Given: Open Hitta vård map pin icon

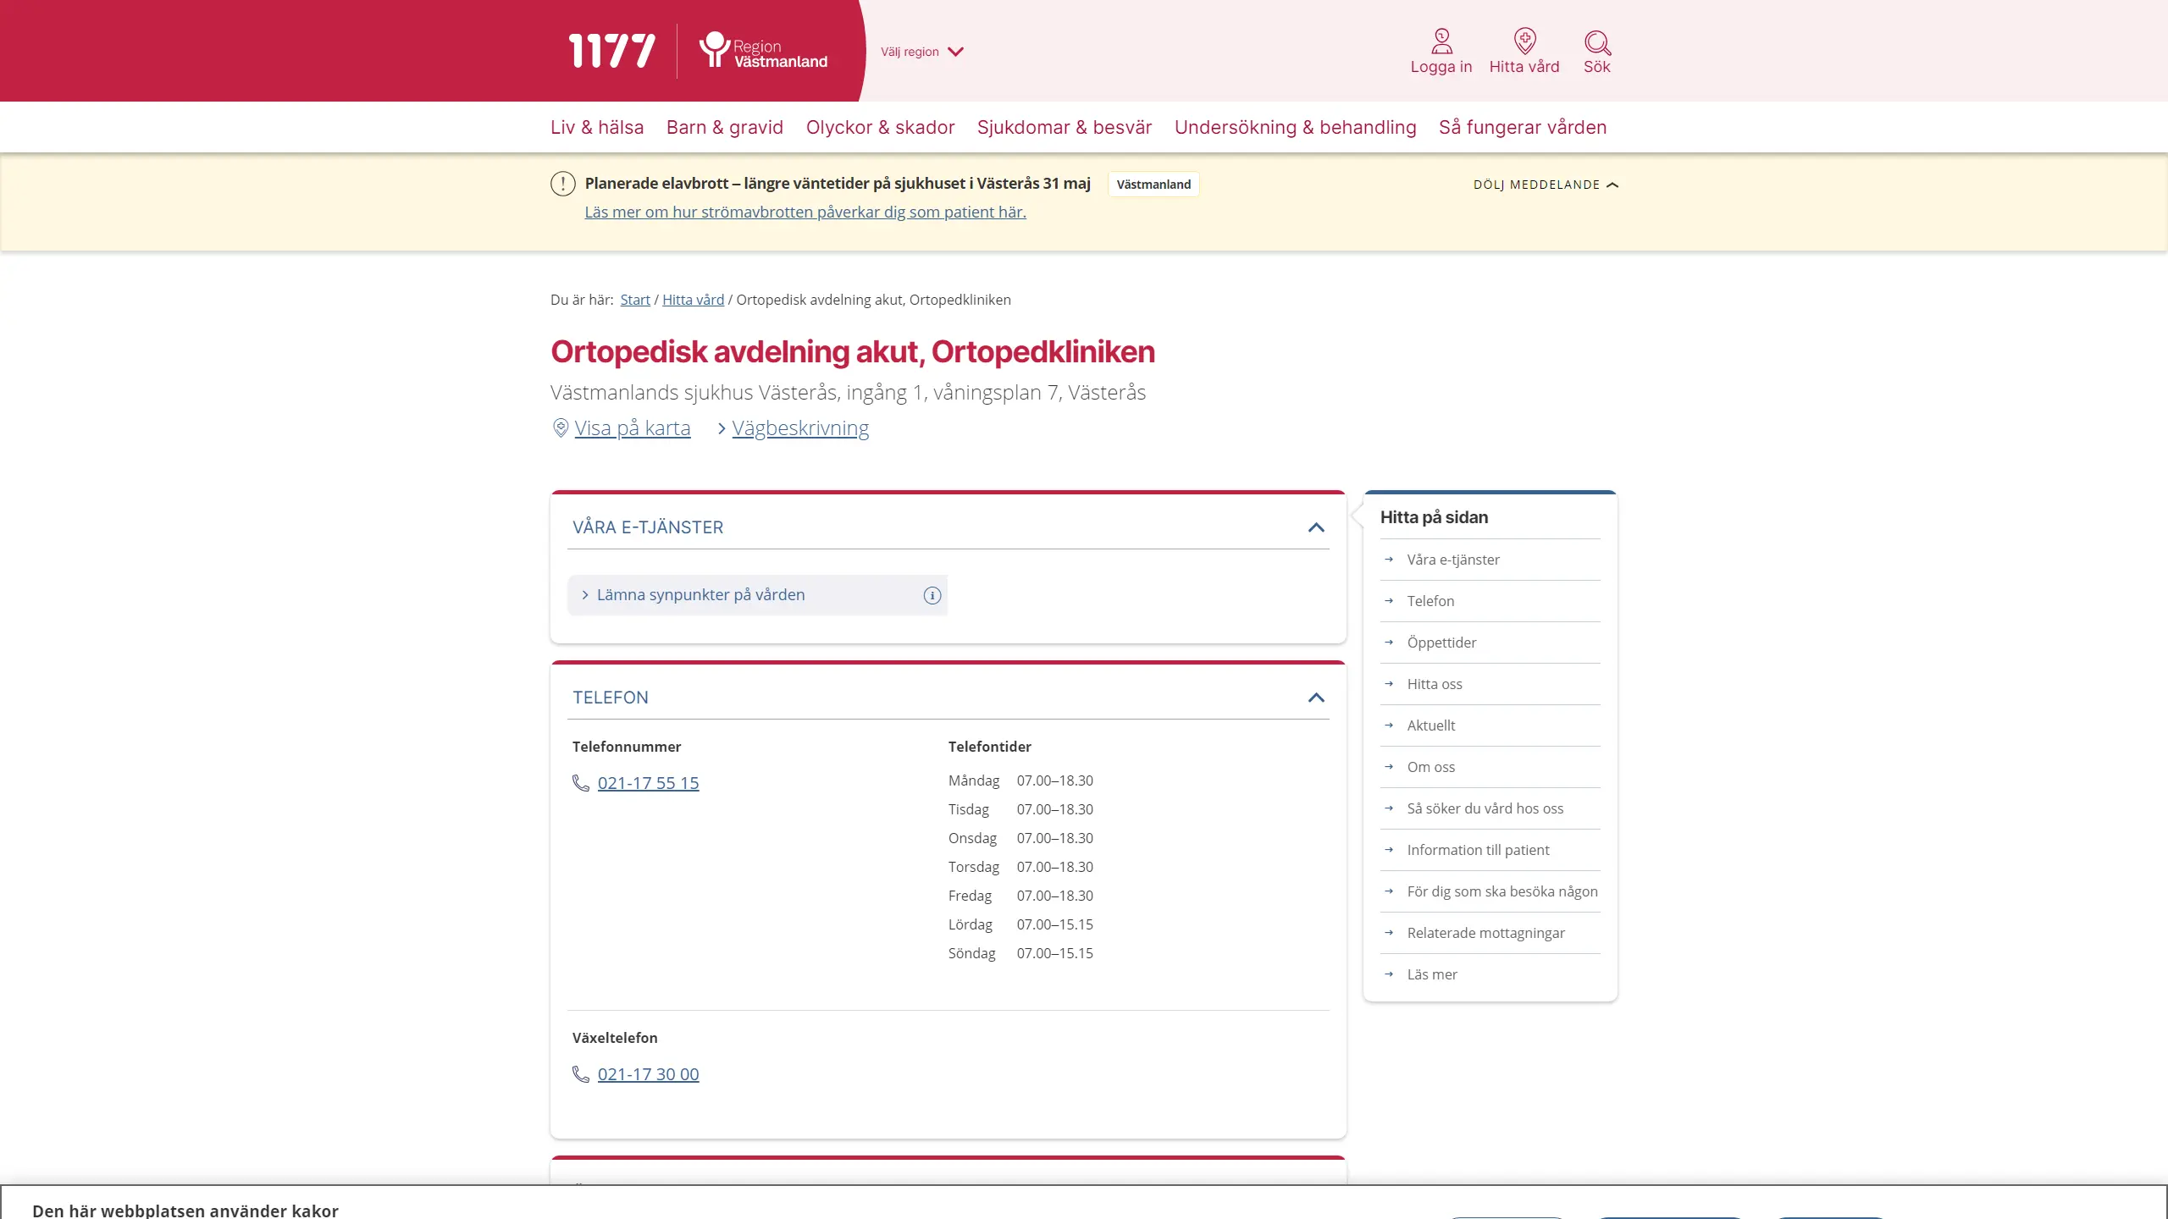Looking at the screenshot, I should [x=1524, y=41].
